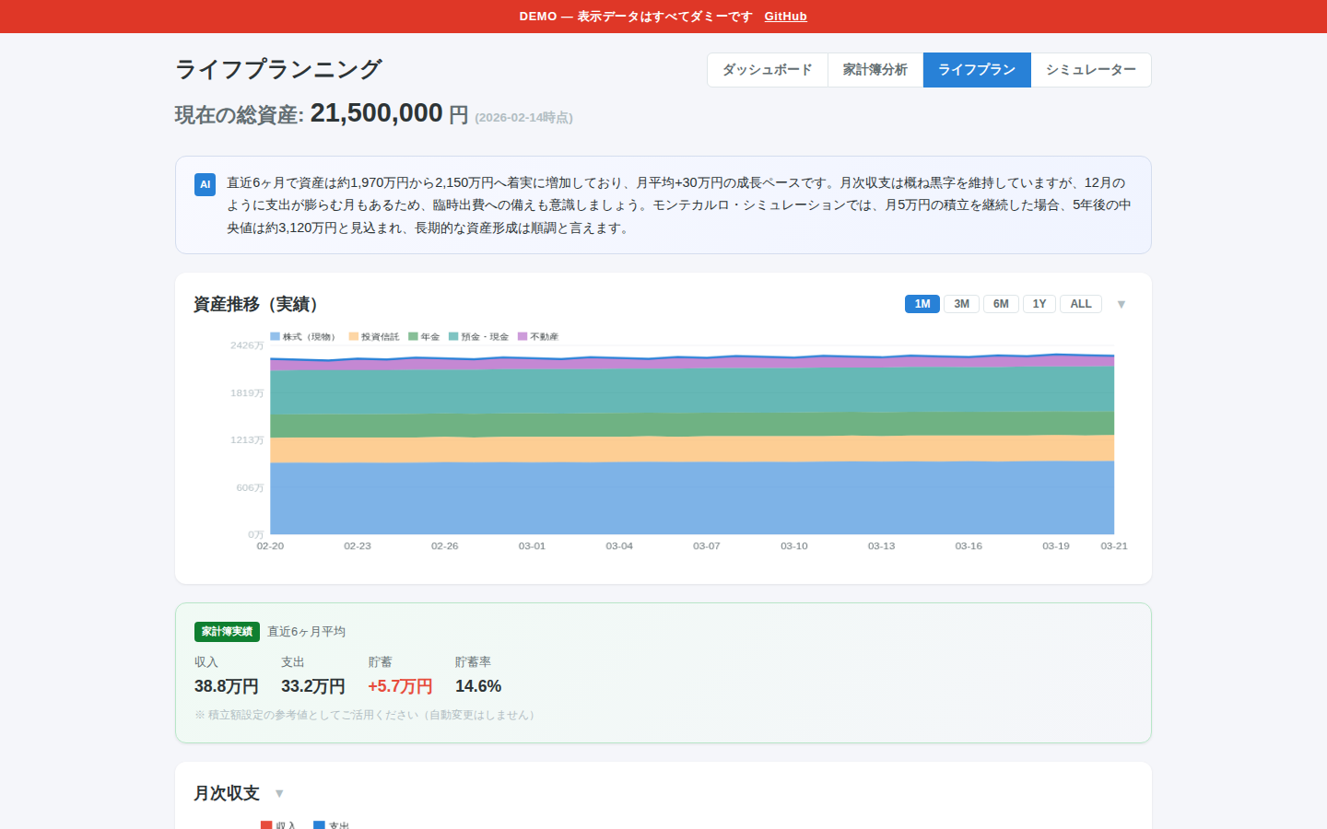Click the 1213万 y-axis label

[247, 440]
